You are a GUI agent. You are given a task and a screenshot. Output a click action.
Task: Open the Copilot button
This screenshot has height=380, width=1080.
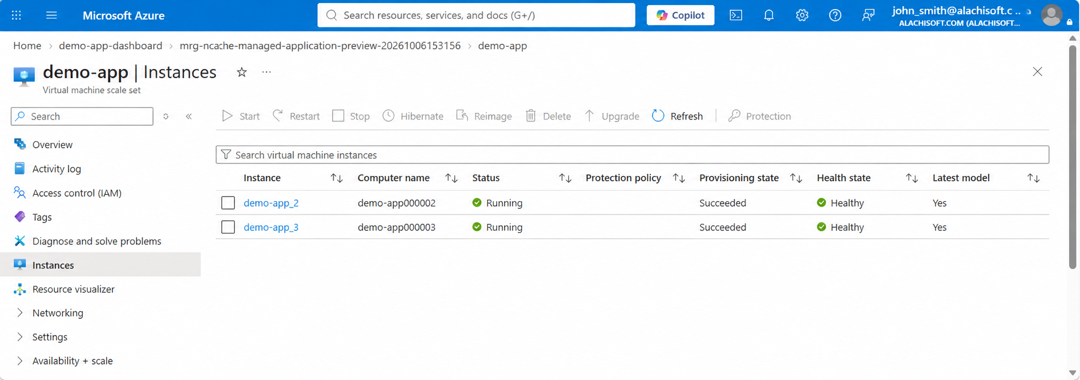point(680,15)
